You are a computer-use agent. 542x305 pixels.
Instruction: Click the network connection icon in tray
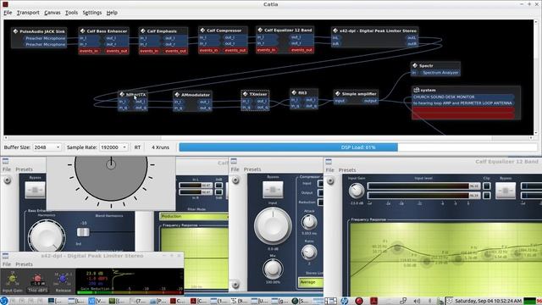pos(403,301)
